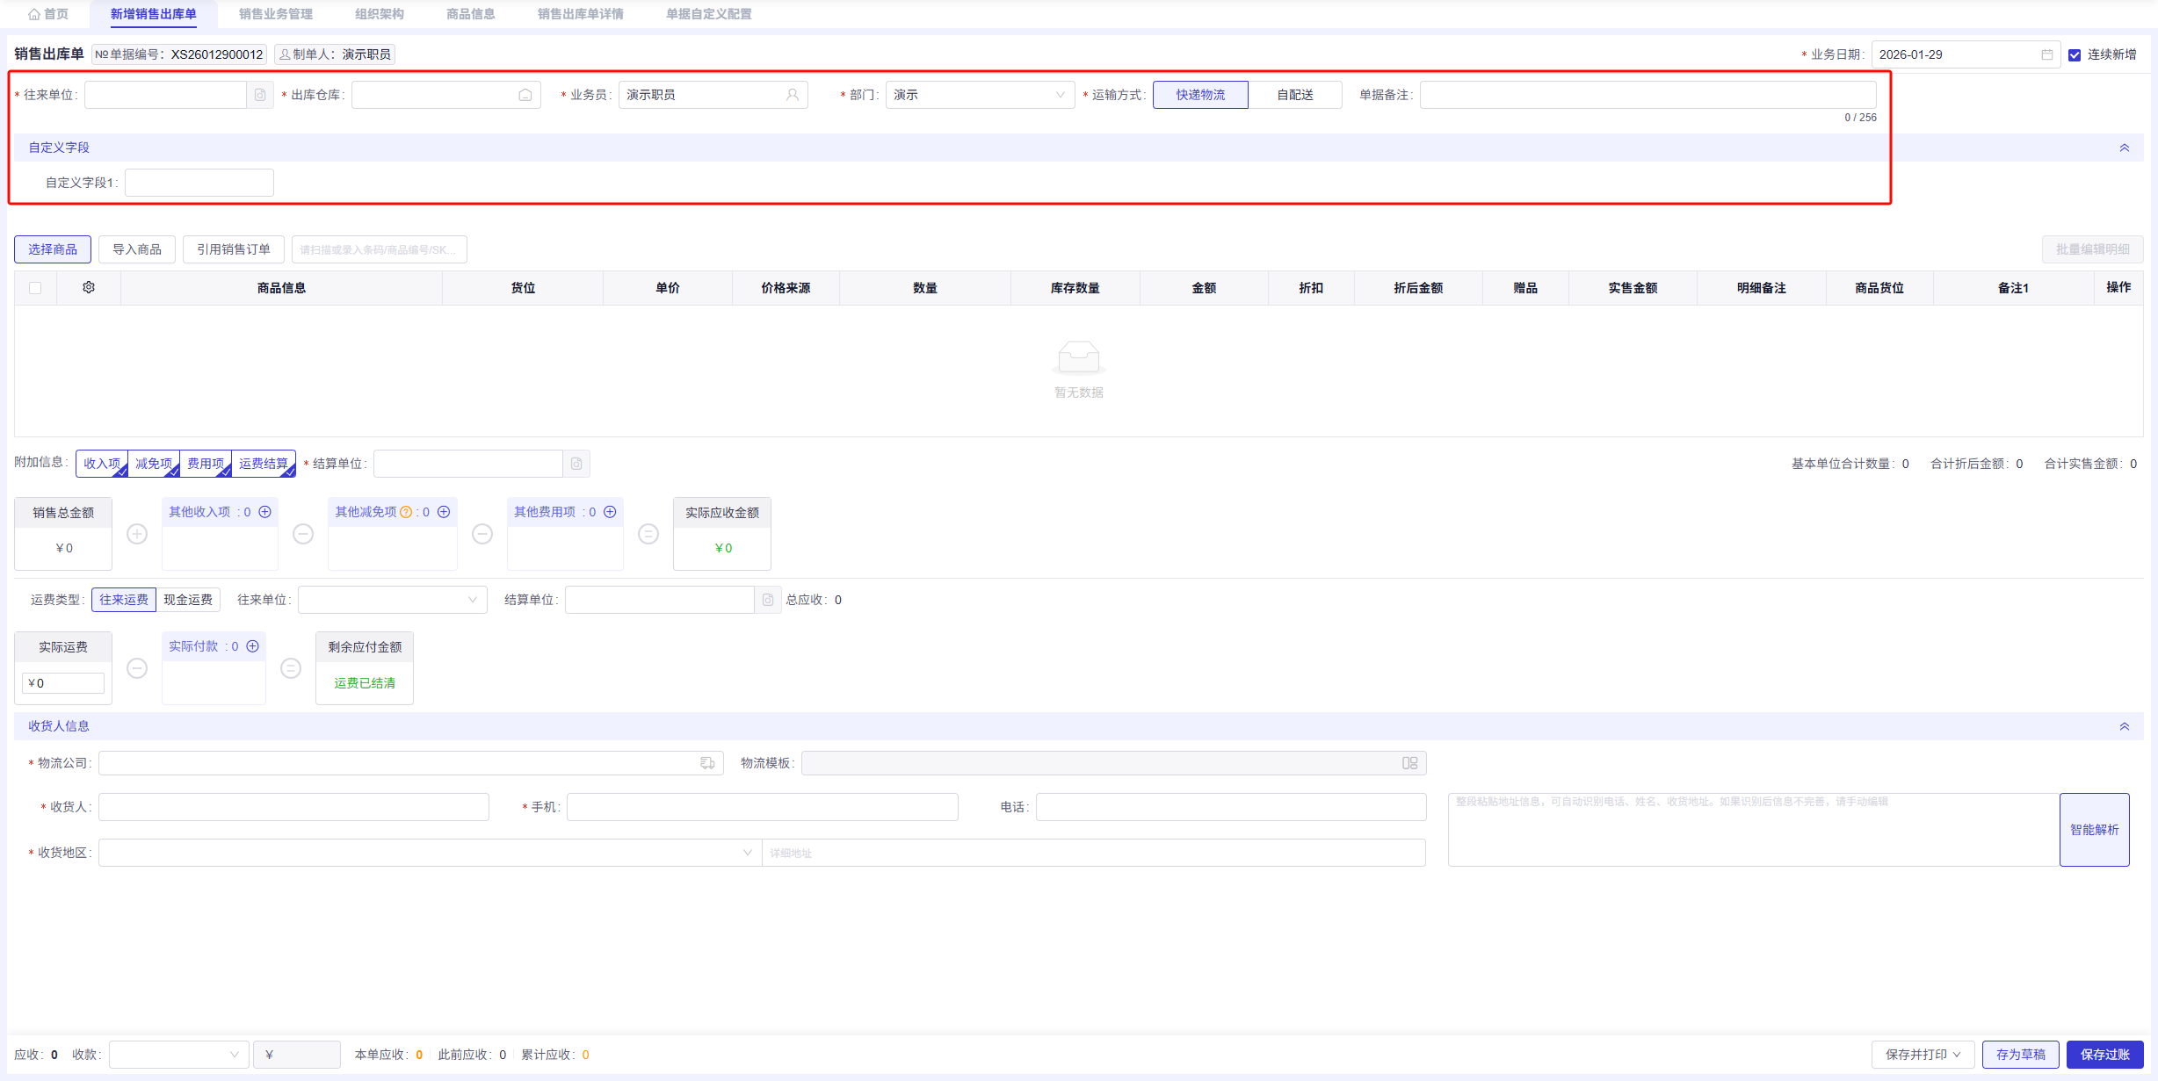This screenshot has width=2158, height=1081.
Task: Click the gear settings icon in table header
Action: coord(89,287)
